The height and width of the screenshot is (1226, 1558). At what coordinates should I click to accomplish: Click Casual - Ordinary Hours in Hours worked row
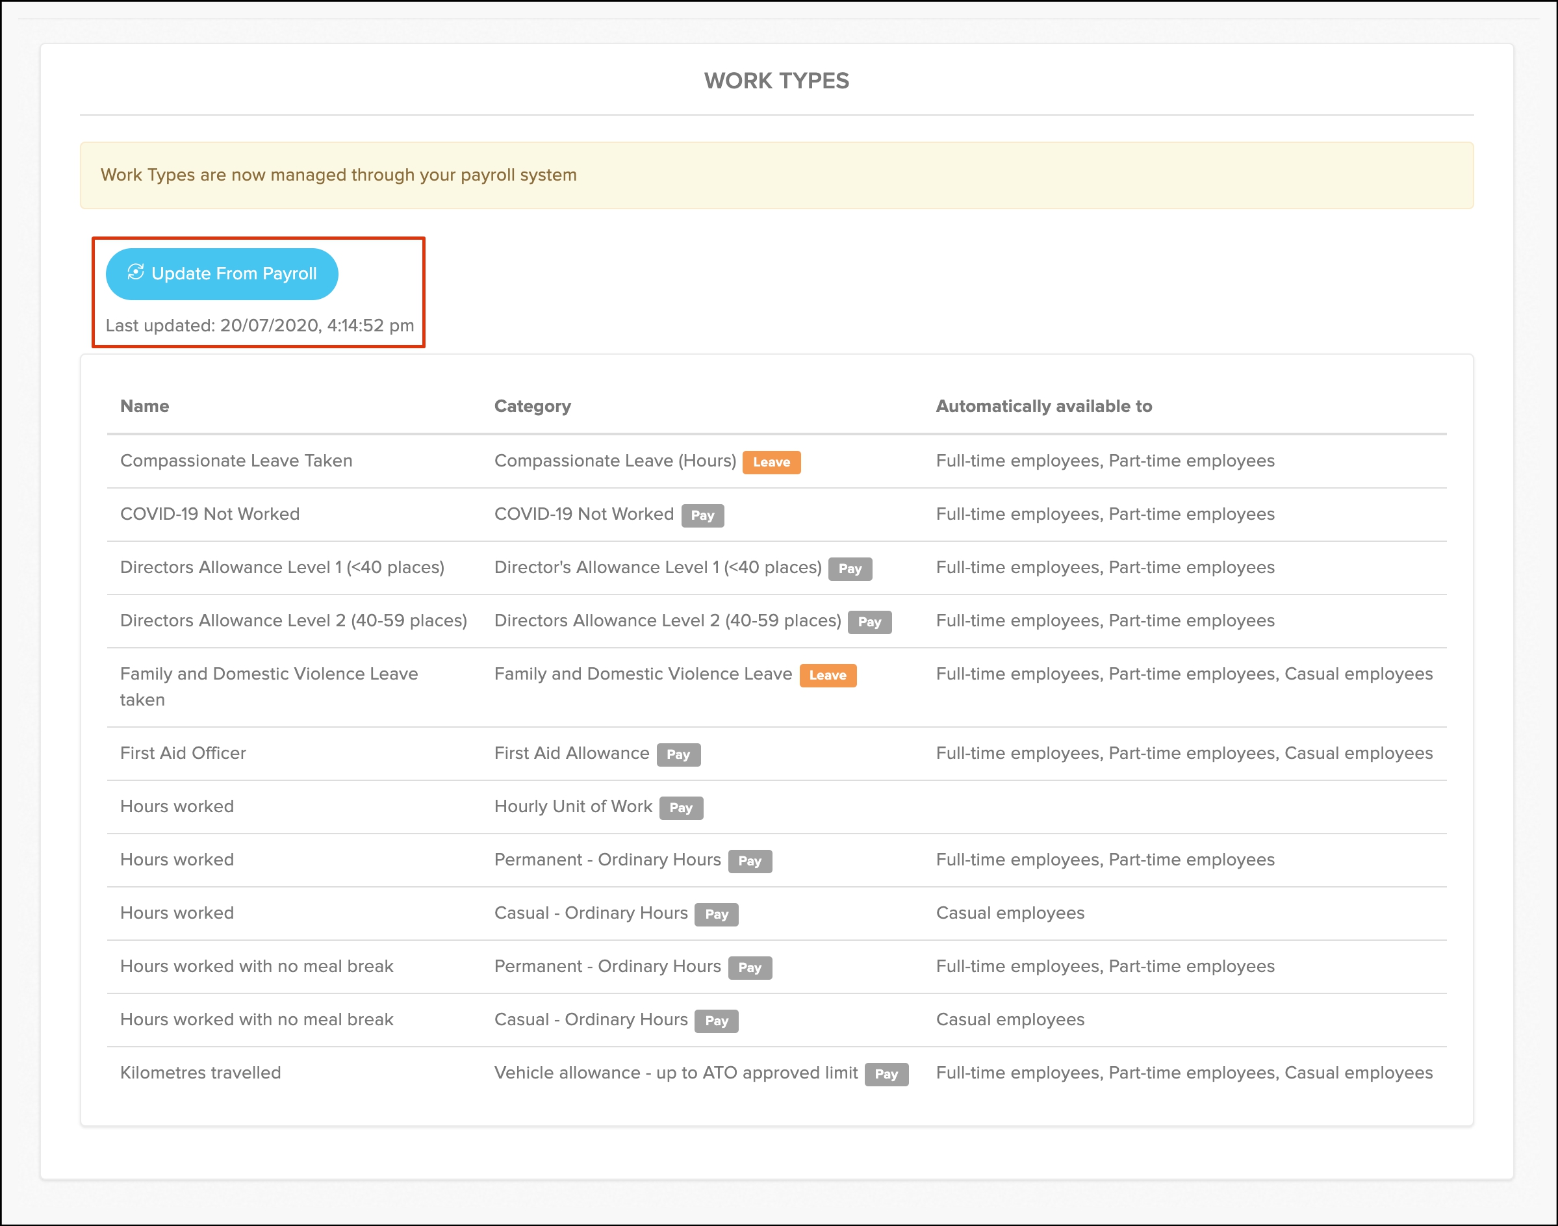[591, 913]
